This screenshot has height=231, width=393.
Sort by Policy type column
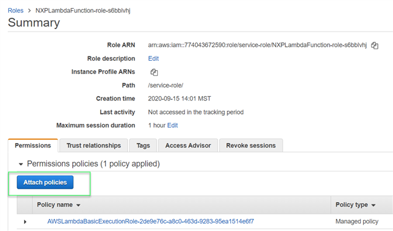point(356,205)
